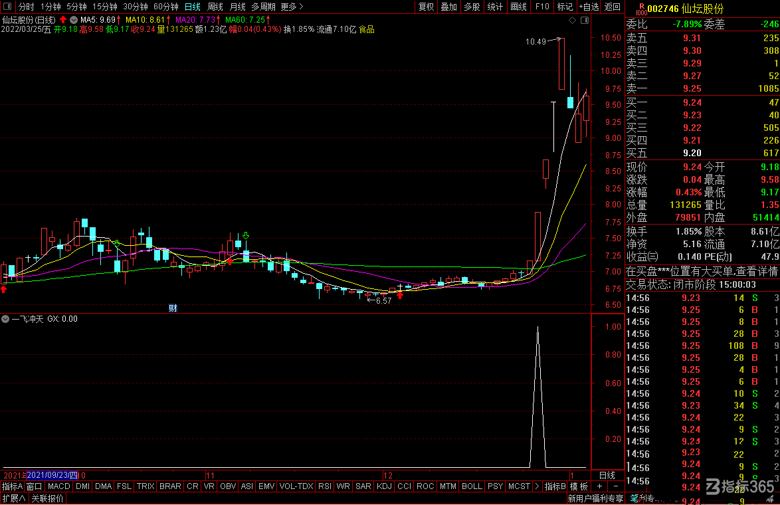Select the VR indicator
Image resolution: width=780 pixels, height=505 pixels.
(209, 486)
